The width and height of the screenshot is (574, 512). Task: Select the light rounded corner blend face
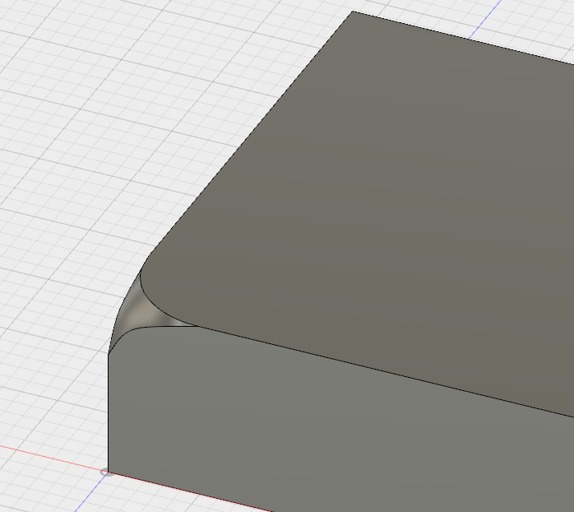(141, 311)
